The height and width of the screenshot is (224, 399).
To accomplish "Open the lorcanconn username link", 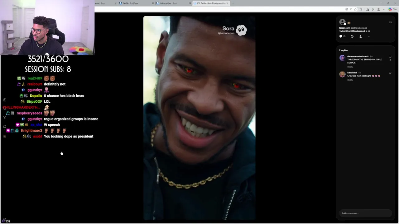I will tap(345, 28).
